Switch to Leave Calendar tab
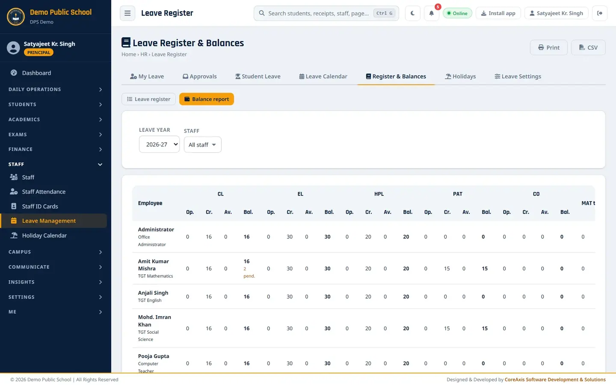Image resolution: width=616 pixels, height=385 pixels. pos(323,77)
